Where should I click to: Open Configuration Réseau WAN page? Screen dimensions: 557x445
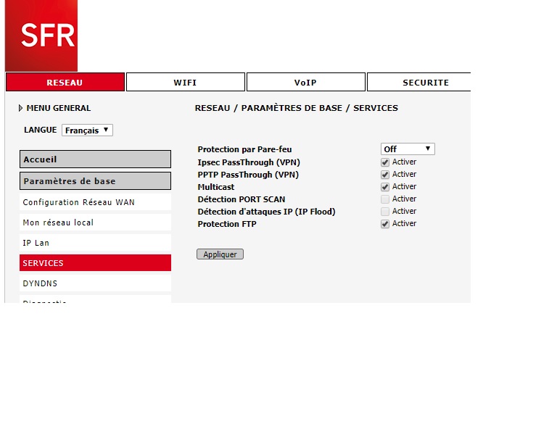point(95,202)
